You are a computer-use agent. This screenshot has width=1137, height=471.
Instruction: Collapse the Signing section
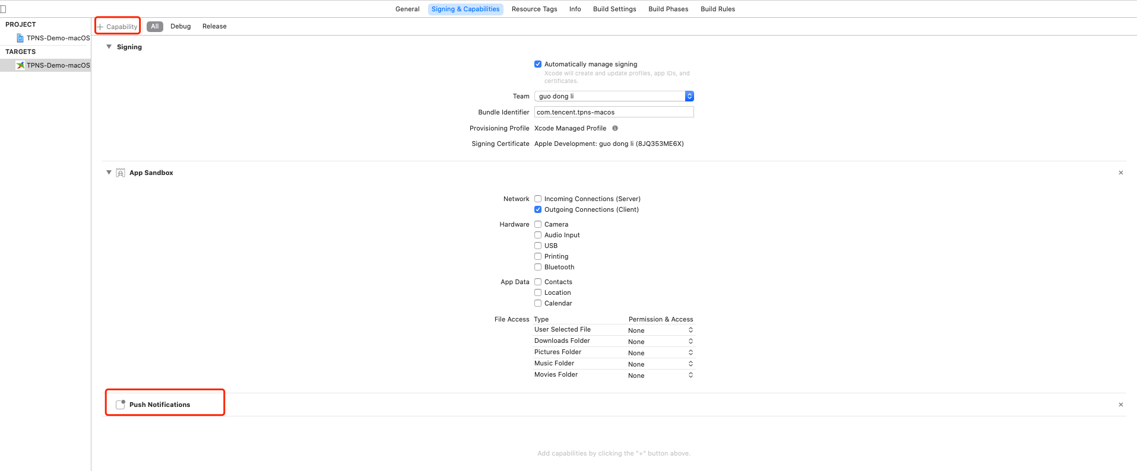[109, 47]
